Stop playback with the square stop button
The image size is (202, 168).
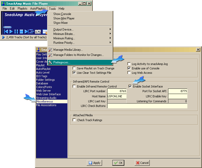(x=21, y=31)
